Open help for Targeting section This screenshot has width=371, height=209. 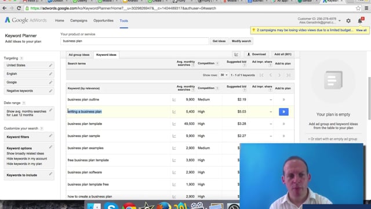pos(21,58)
